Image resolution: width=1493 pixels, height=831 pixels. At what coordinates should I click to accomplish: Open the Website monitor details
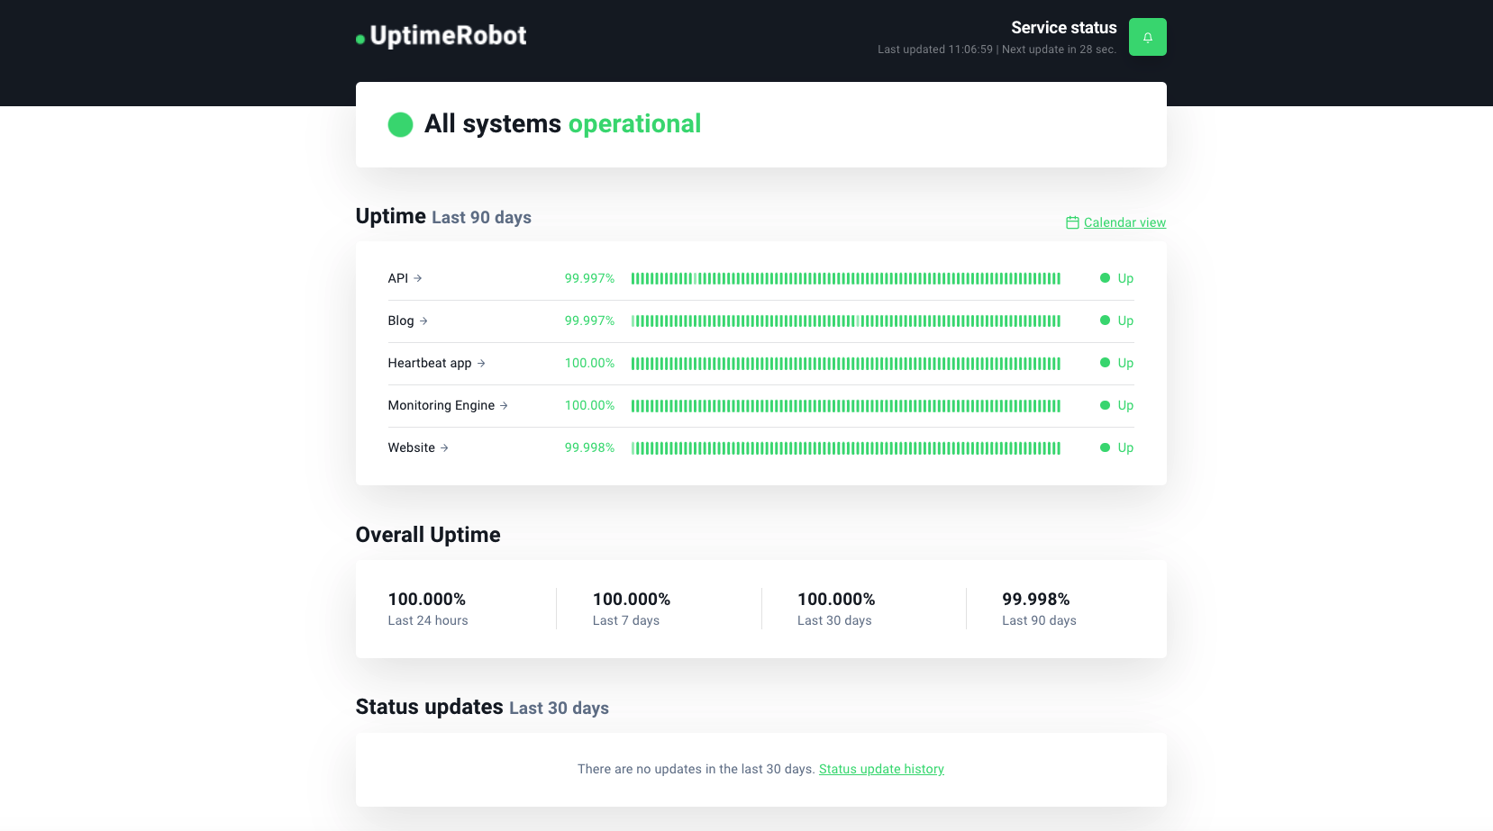pyautogui.click(x=418, y=447)
